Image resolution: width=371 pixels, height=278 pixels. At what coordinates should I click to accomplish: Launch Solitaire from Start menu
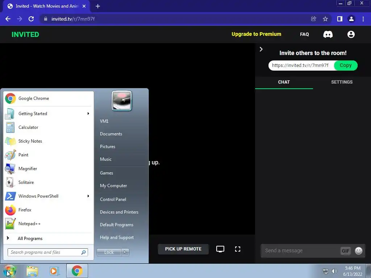click(x=49, y=182)
